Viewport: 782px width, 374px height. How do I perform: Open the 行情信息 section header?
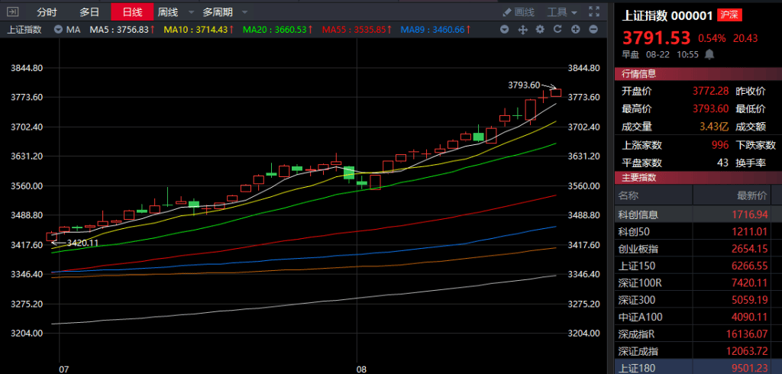tap(698, 74)
